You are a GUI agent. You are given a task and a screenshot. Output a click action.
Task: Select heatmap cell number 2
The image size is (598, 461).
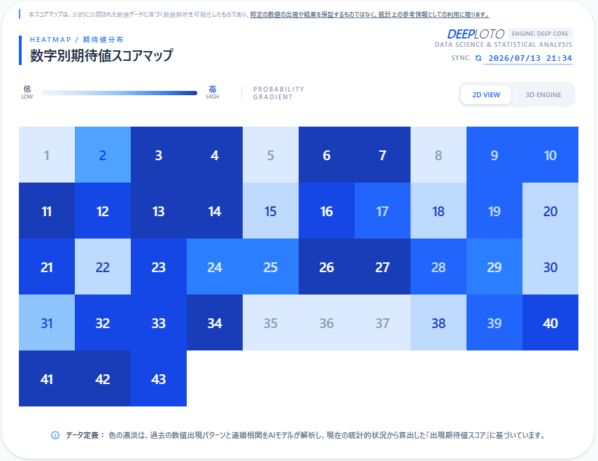pyautogui.click(x=103, y=155)
